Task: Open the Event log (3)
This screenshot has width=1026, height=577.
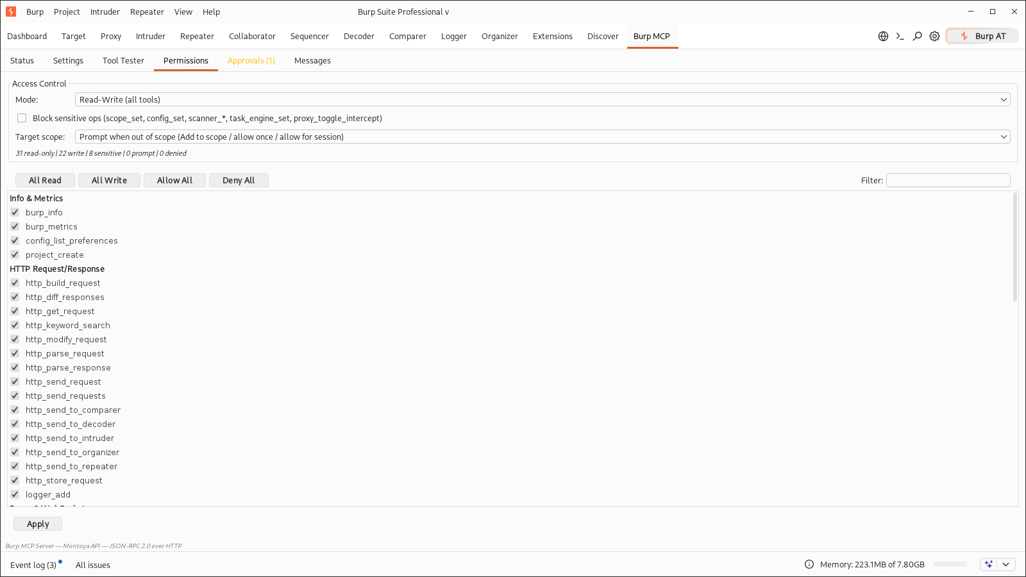Action: pyautogui.click(x=33, y=565)
